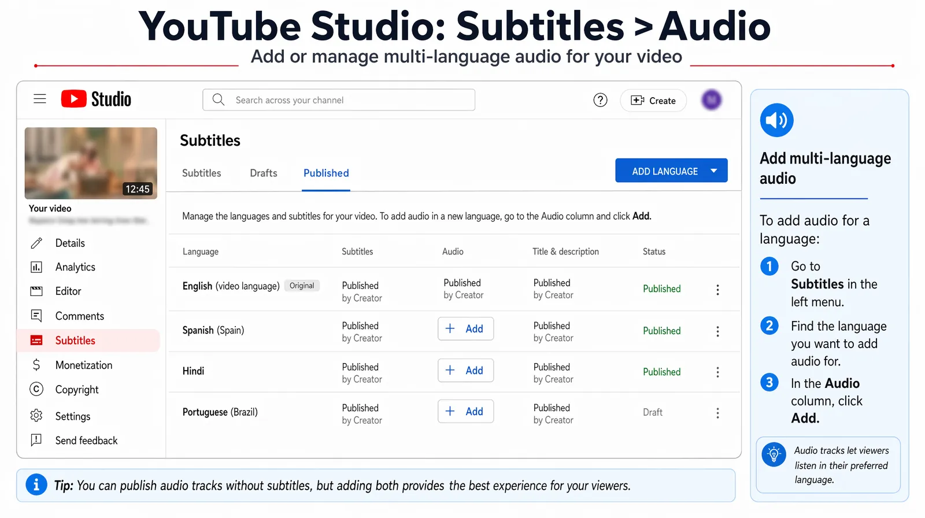Open the account avatar menu
The height and width of the screenshot is (518, 925).
(712, 100)
